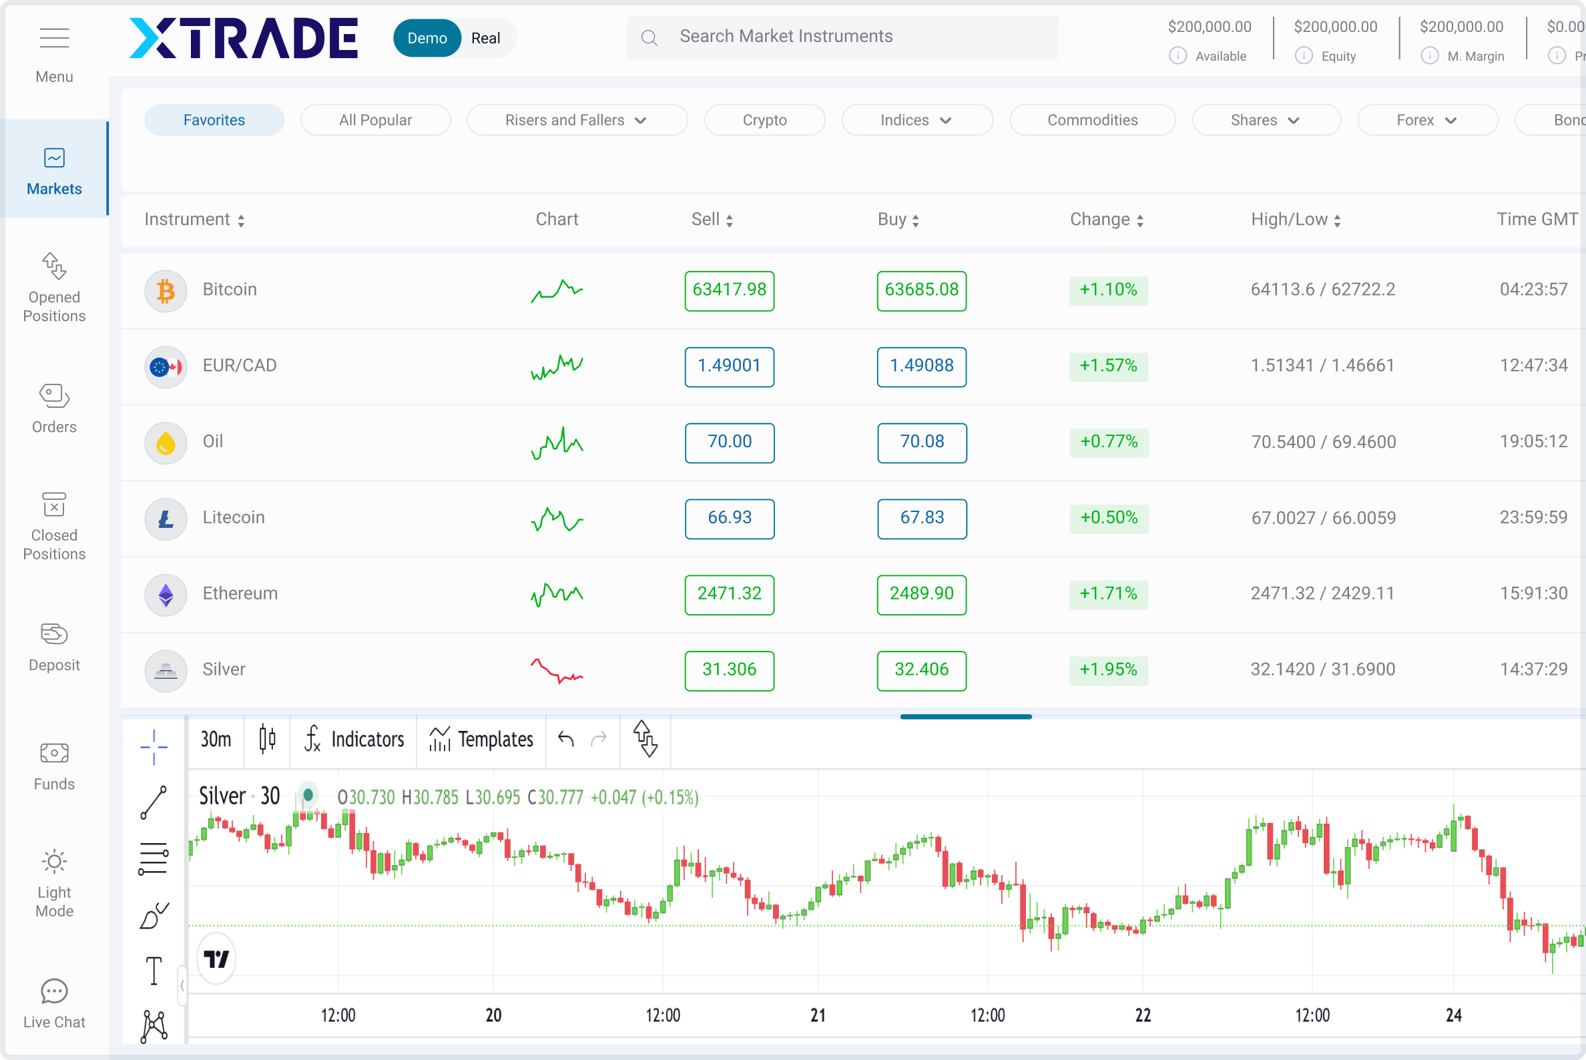Click inside the Search Market Instruments field
1586x1060 pixels.
tap(842, 37)
